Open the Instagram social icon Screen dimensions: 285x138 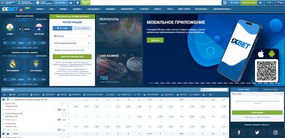coord(275,133)
